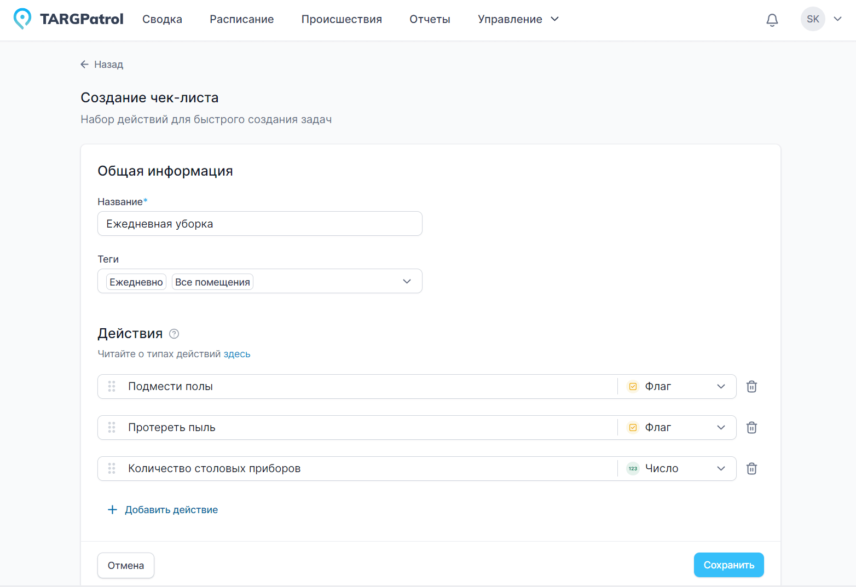Click the 123 number icon on last action
856x587 pixels.
633,468
